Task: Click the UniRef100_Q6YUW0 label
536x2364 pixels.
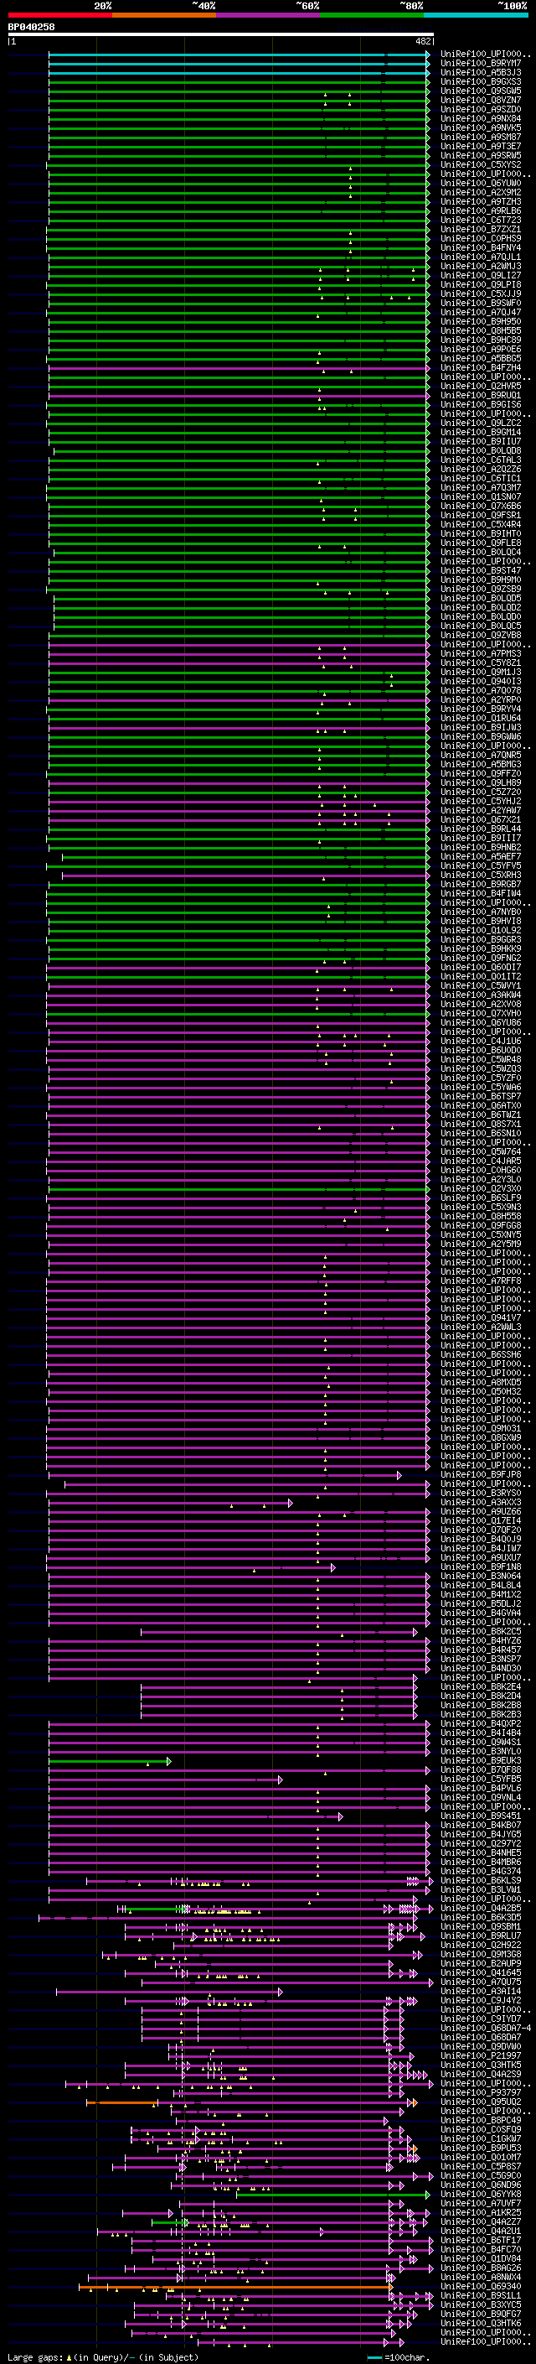Action: click(x=481, y=184)
